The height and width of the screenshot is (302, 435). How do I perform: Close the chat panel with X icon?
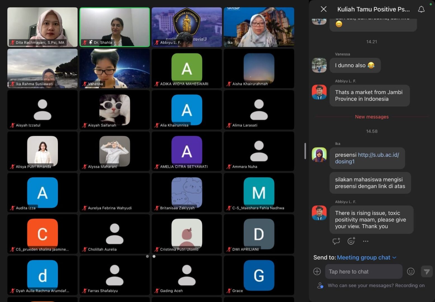[x=324, y=9]
